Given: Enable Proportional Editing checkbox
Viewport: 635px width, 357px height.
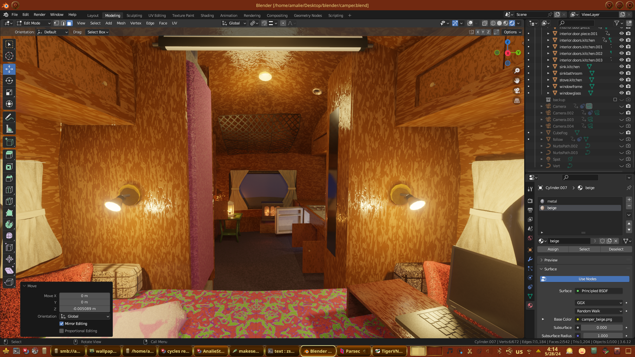Looking at the screenshot, I should point(62,331).
